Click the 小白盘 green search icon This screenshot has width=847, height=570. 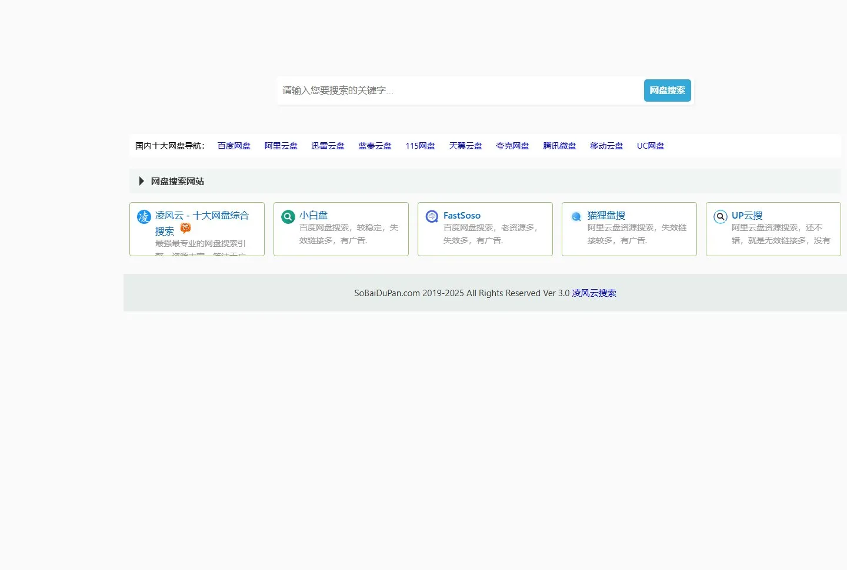288,217
